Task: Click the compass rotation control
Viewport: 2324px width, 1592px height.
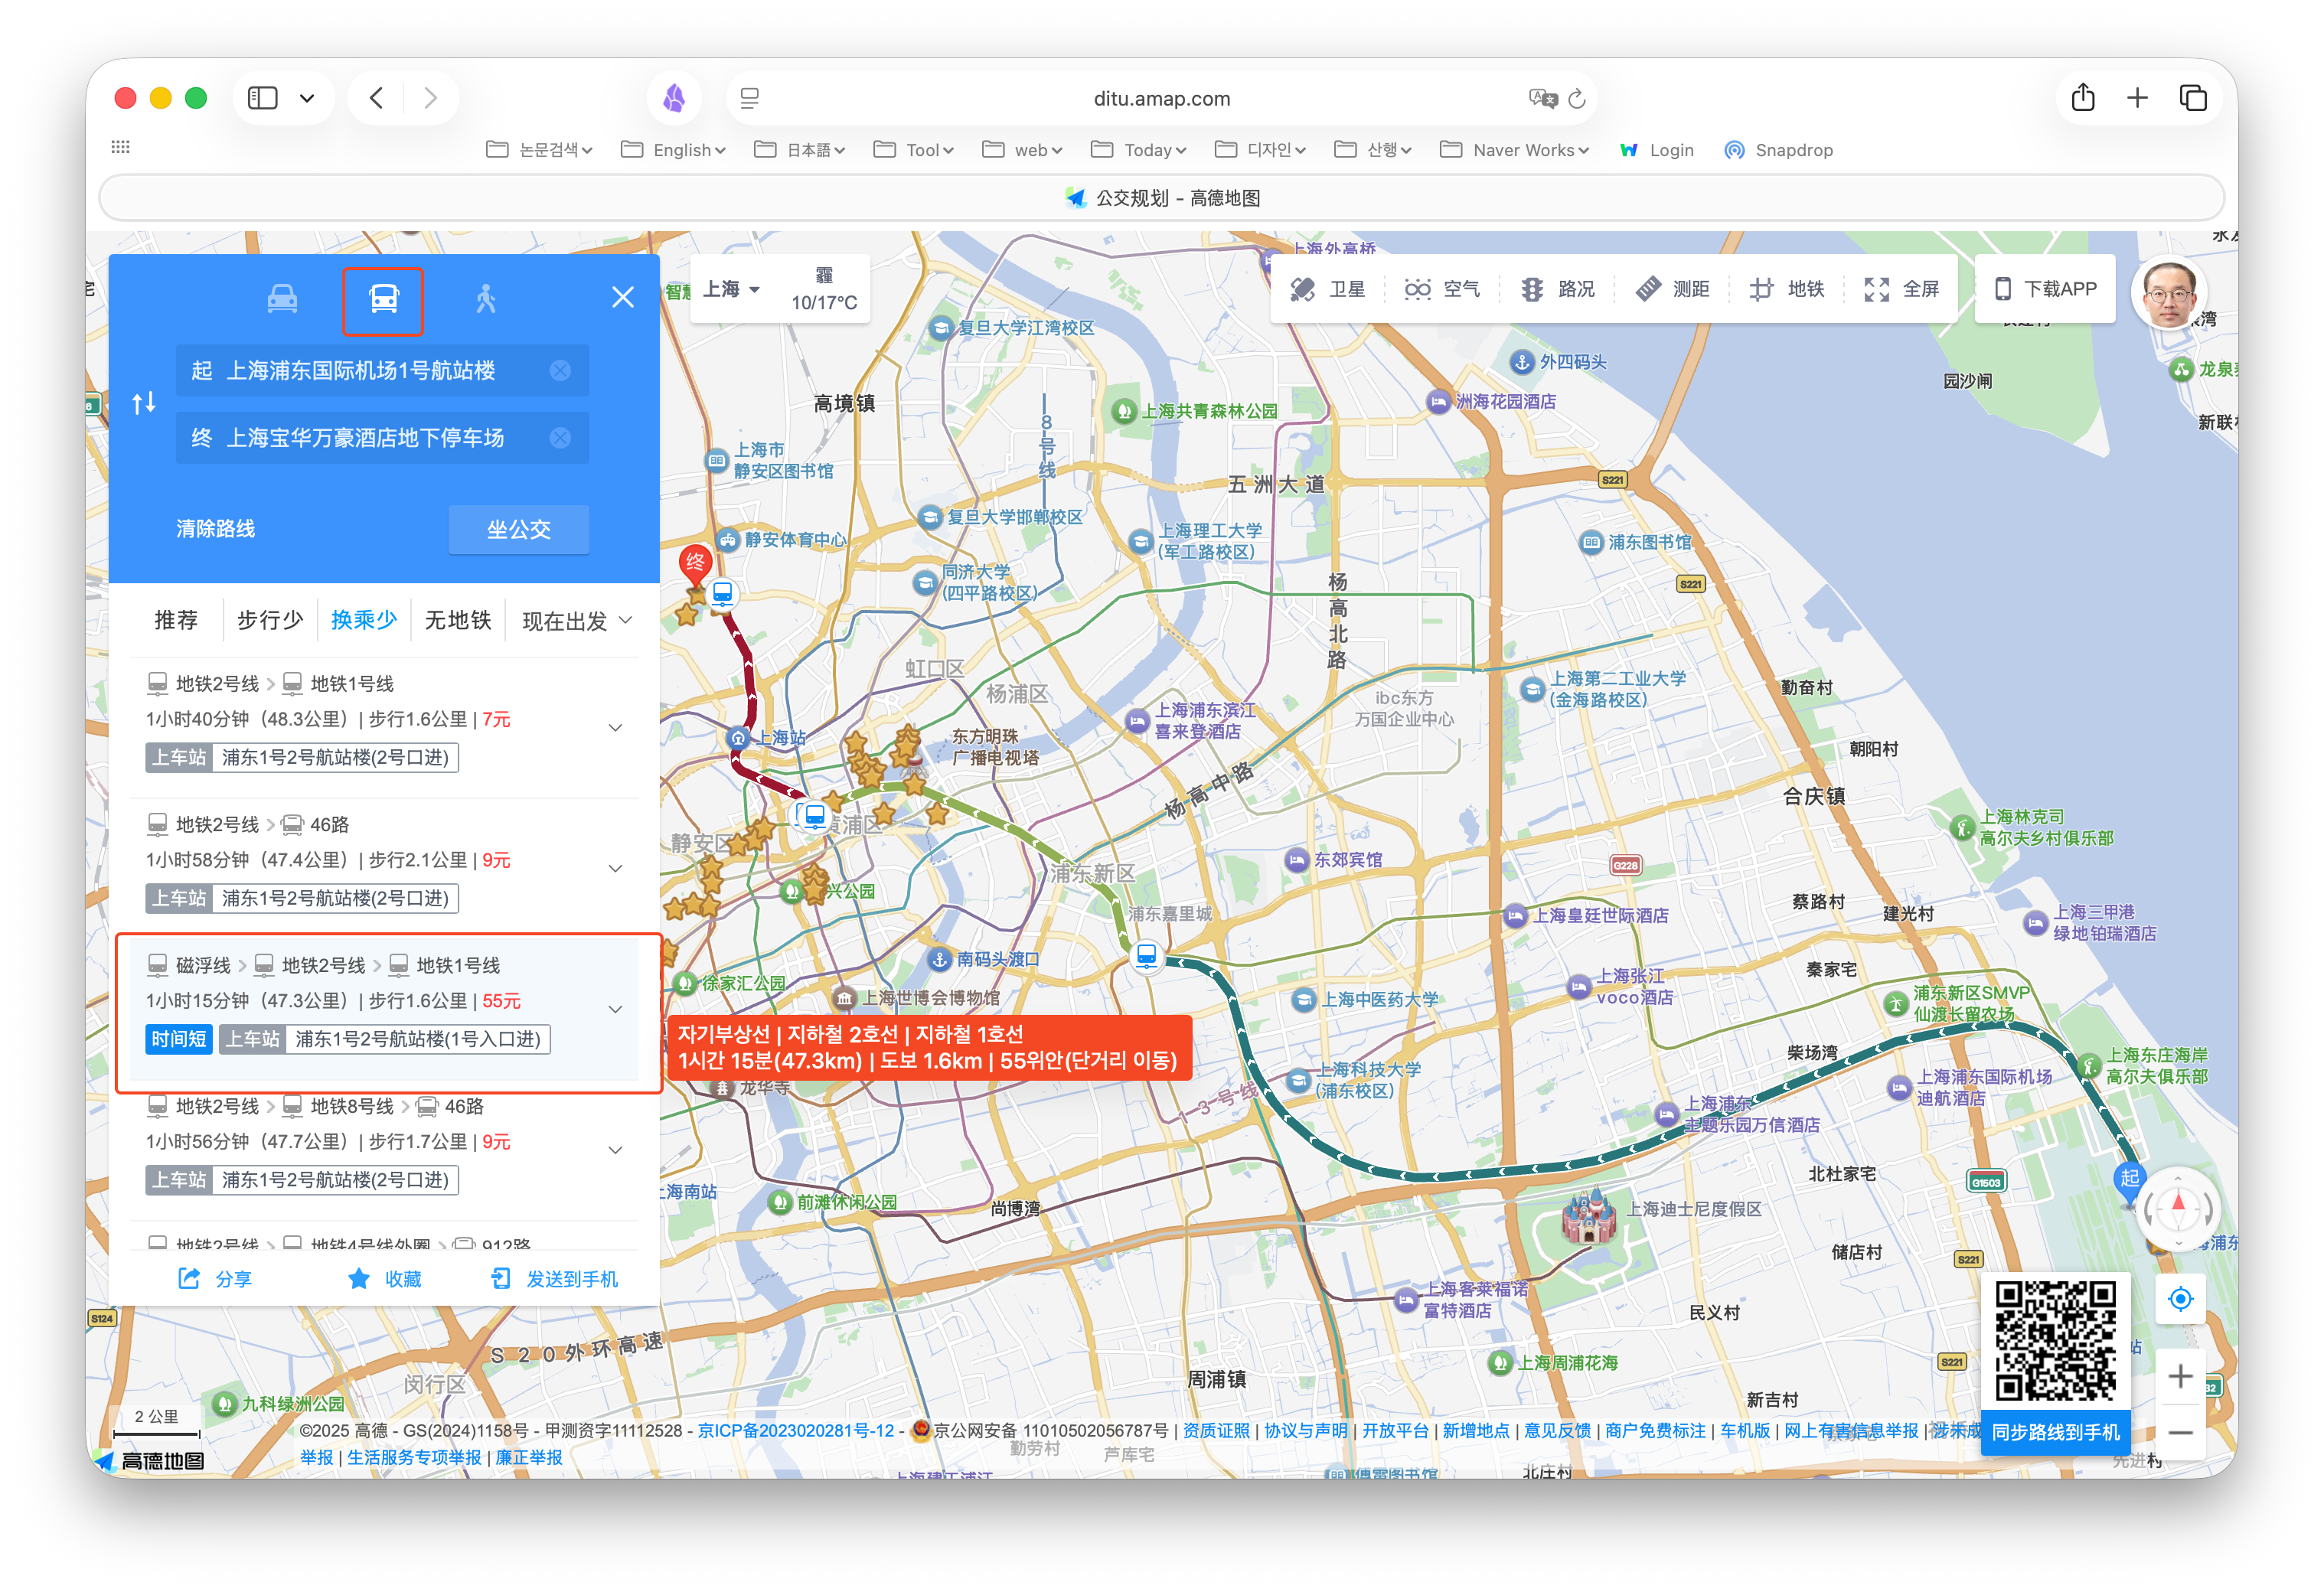Action: coord(2178,1209)
